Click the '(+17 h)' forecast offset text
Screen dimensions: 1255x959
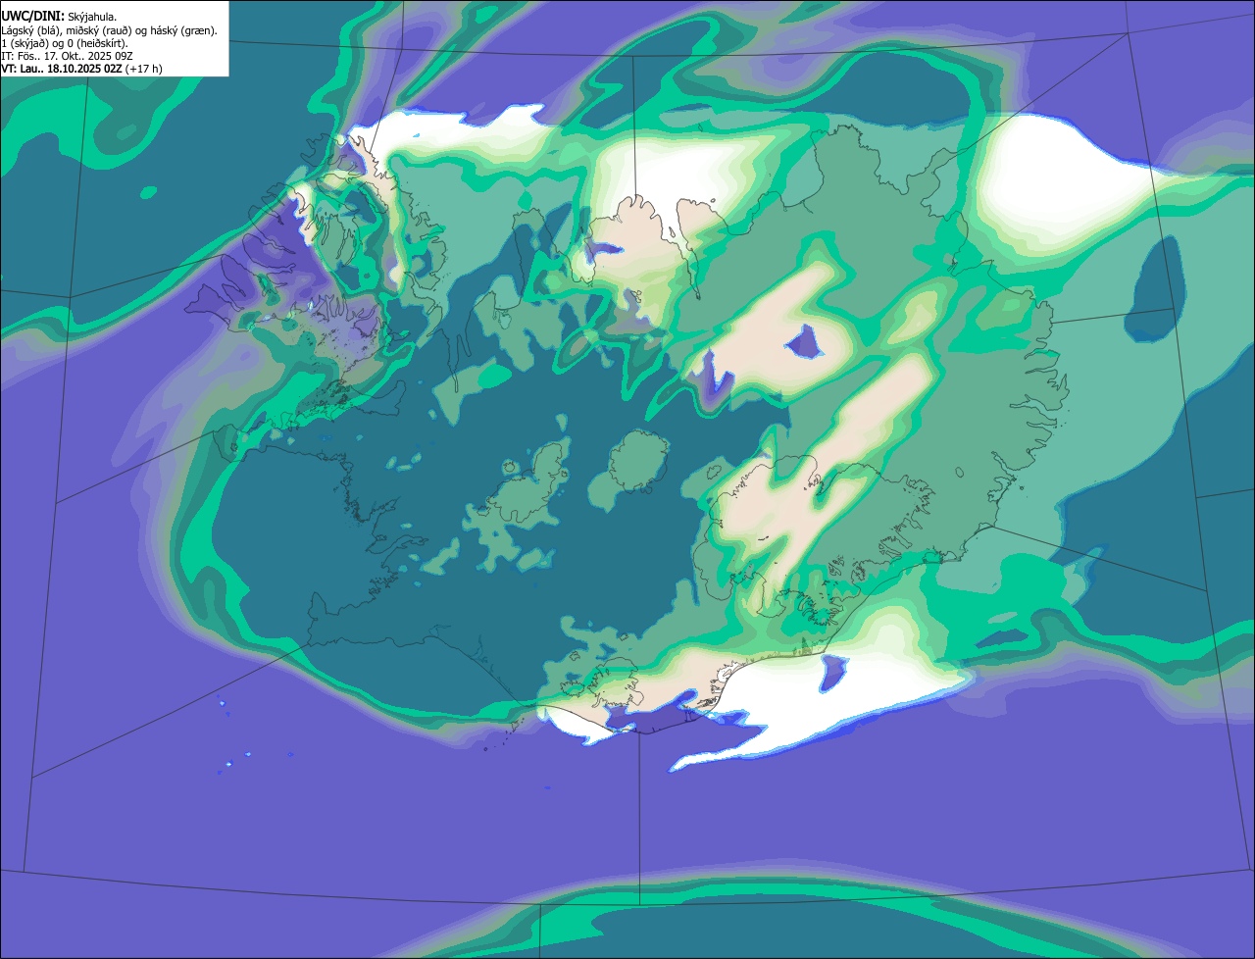(x=143, y=69)
